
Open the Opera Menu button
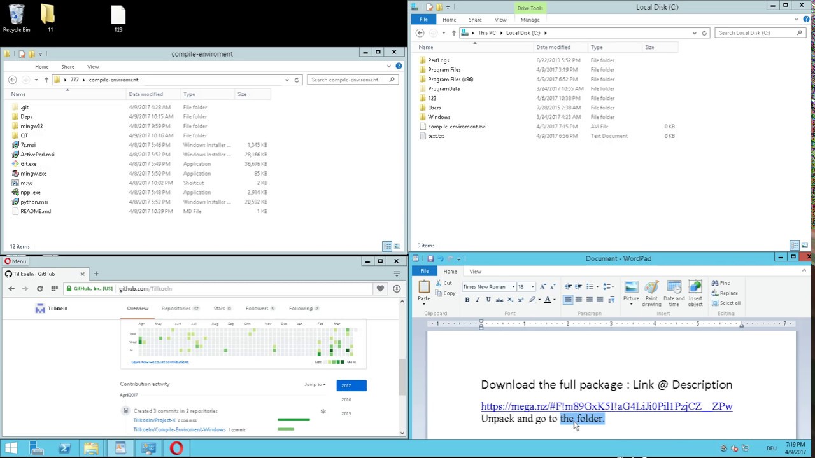click(x=15, y=261)
